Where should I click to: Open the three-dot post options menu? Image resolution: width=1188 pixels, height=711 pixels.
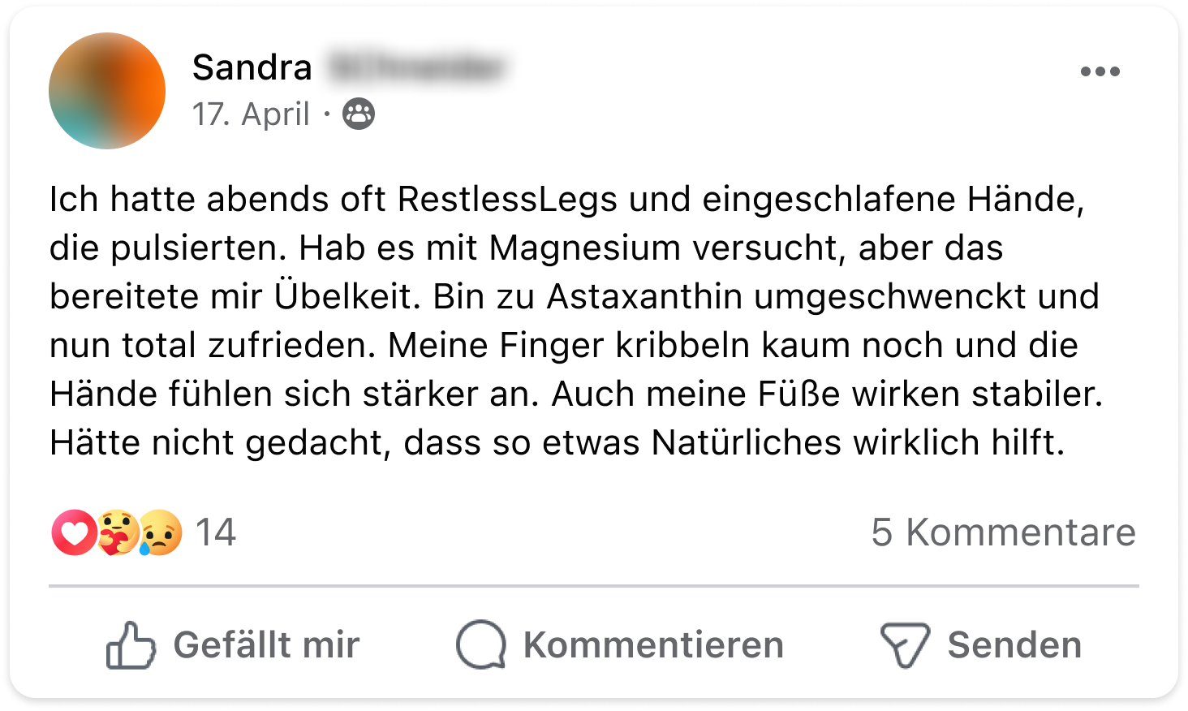[x=1100, y=72]
